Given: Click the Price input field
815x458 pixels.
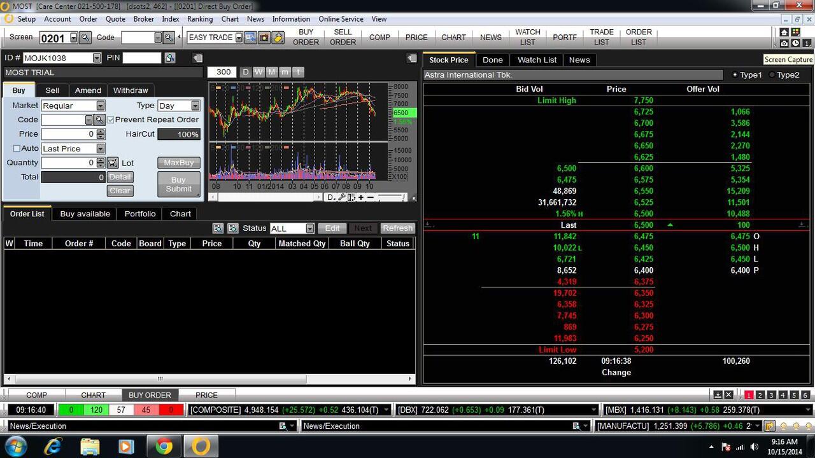Looking at the screenshot, I should click(68, 134).
